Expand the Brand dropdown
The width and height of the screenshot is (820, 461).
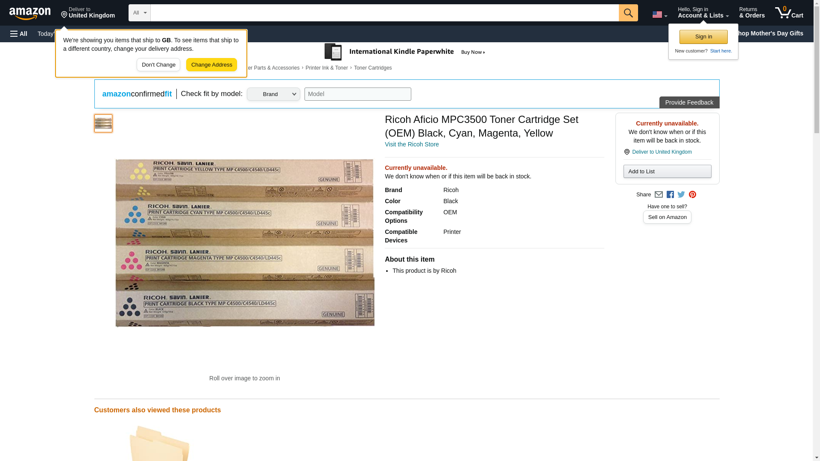click(x=273, y=94)
